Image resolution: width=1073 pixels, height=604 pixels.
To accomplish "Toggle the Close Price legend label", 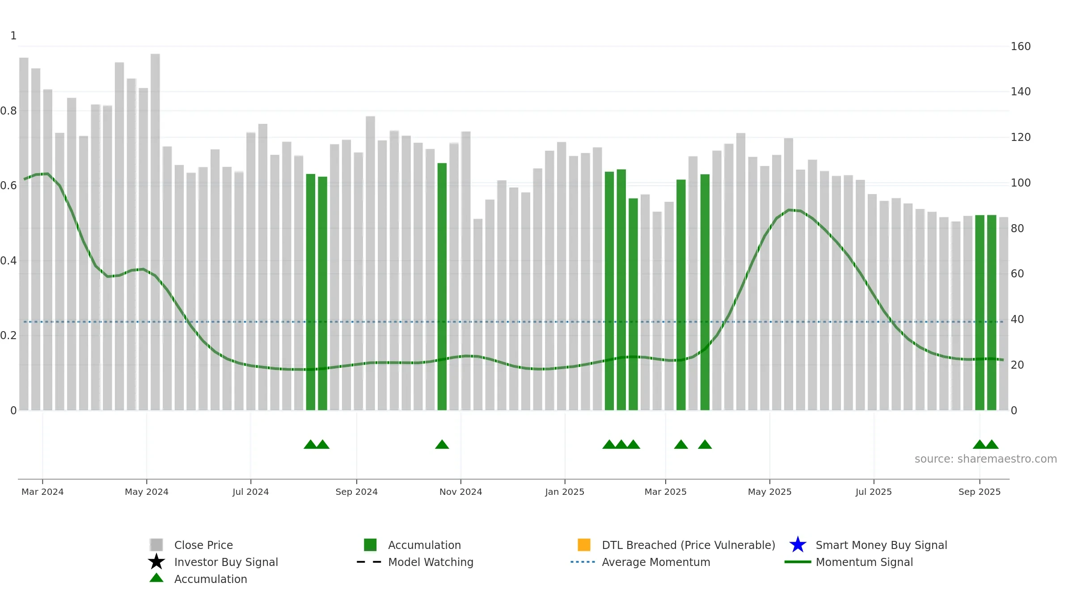I will point(203,545).
